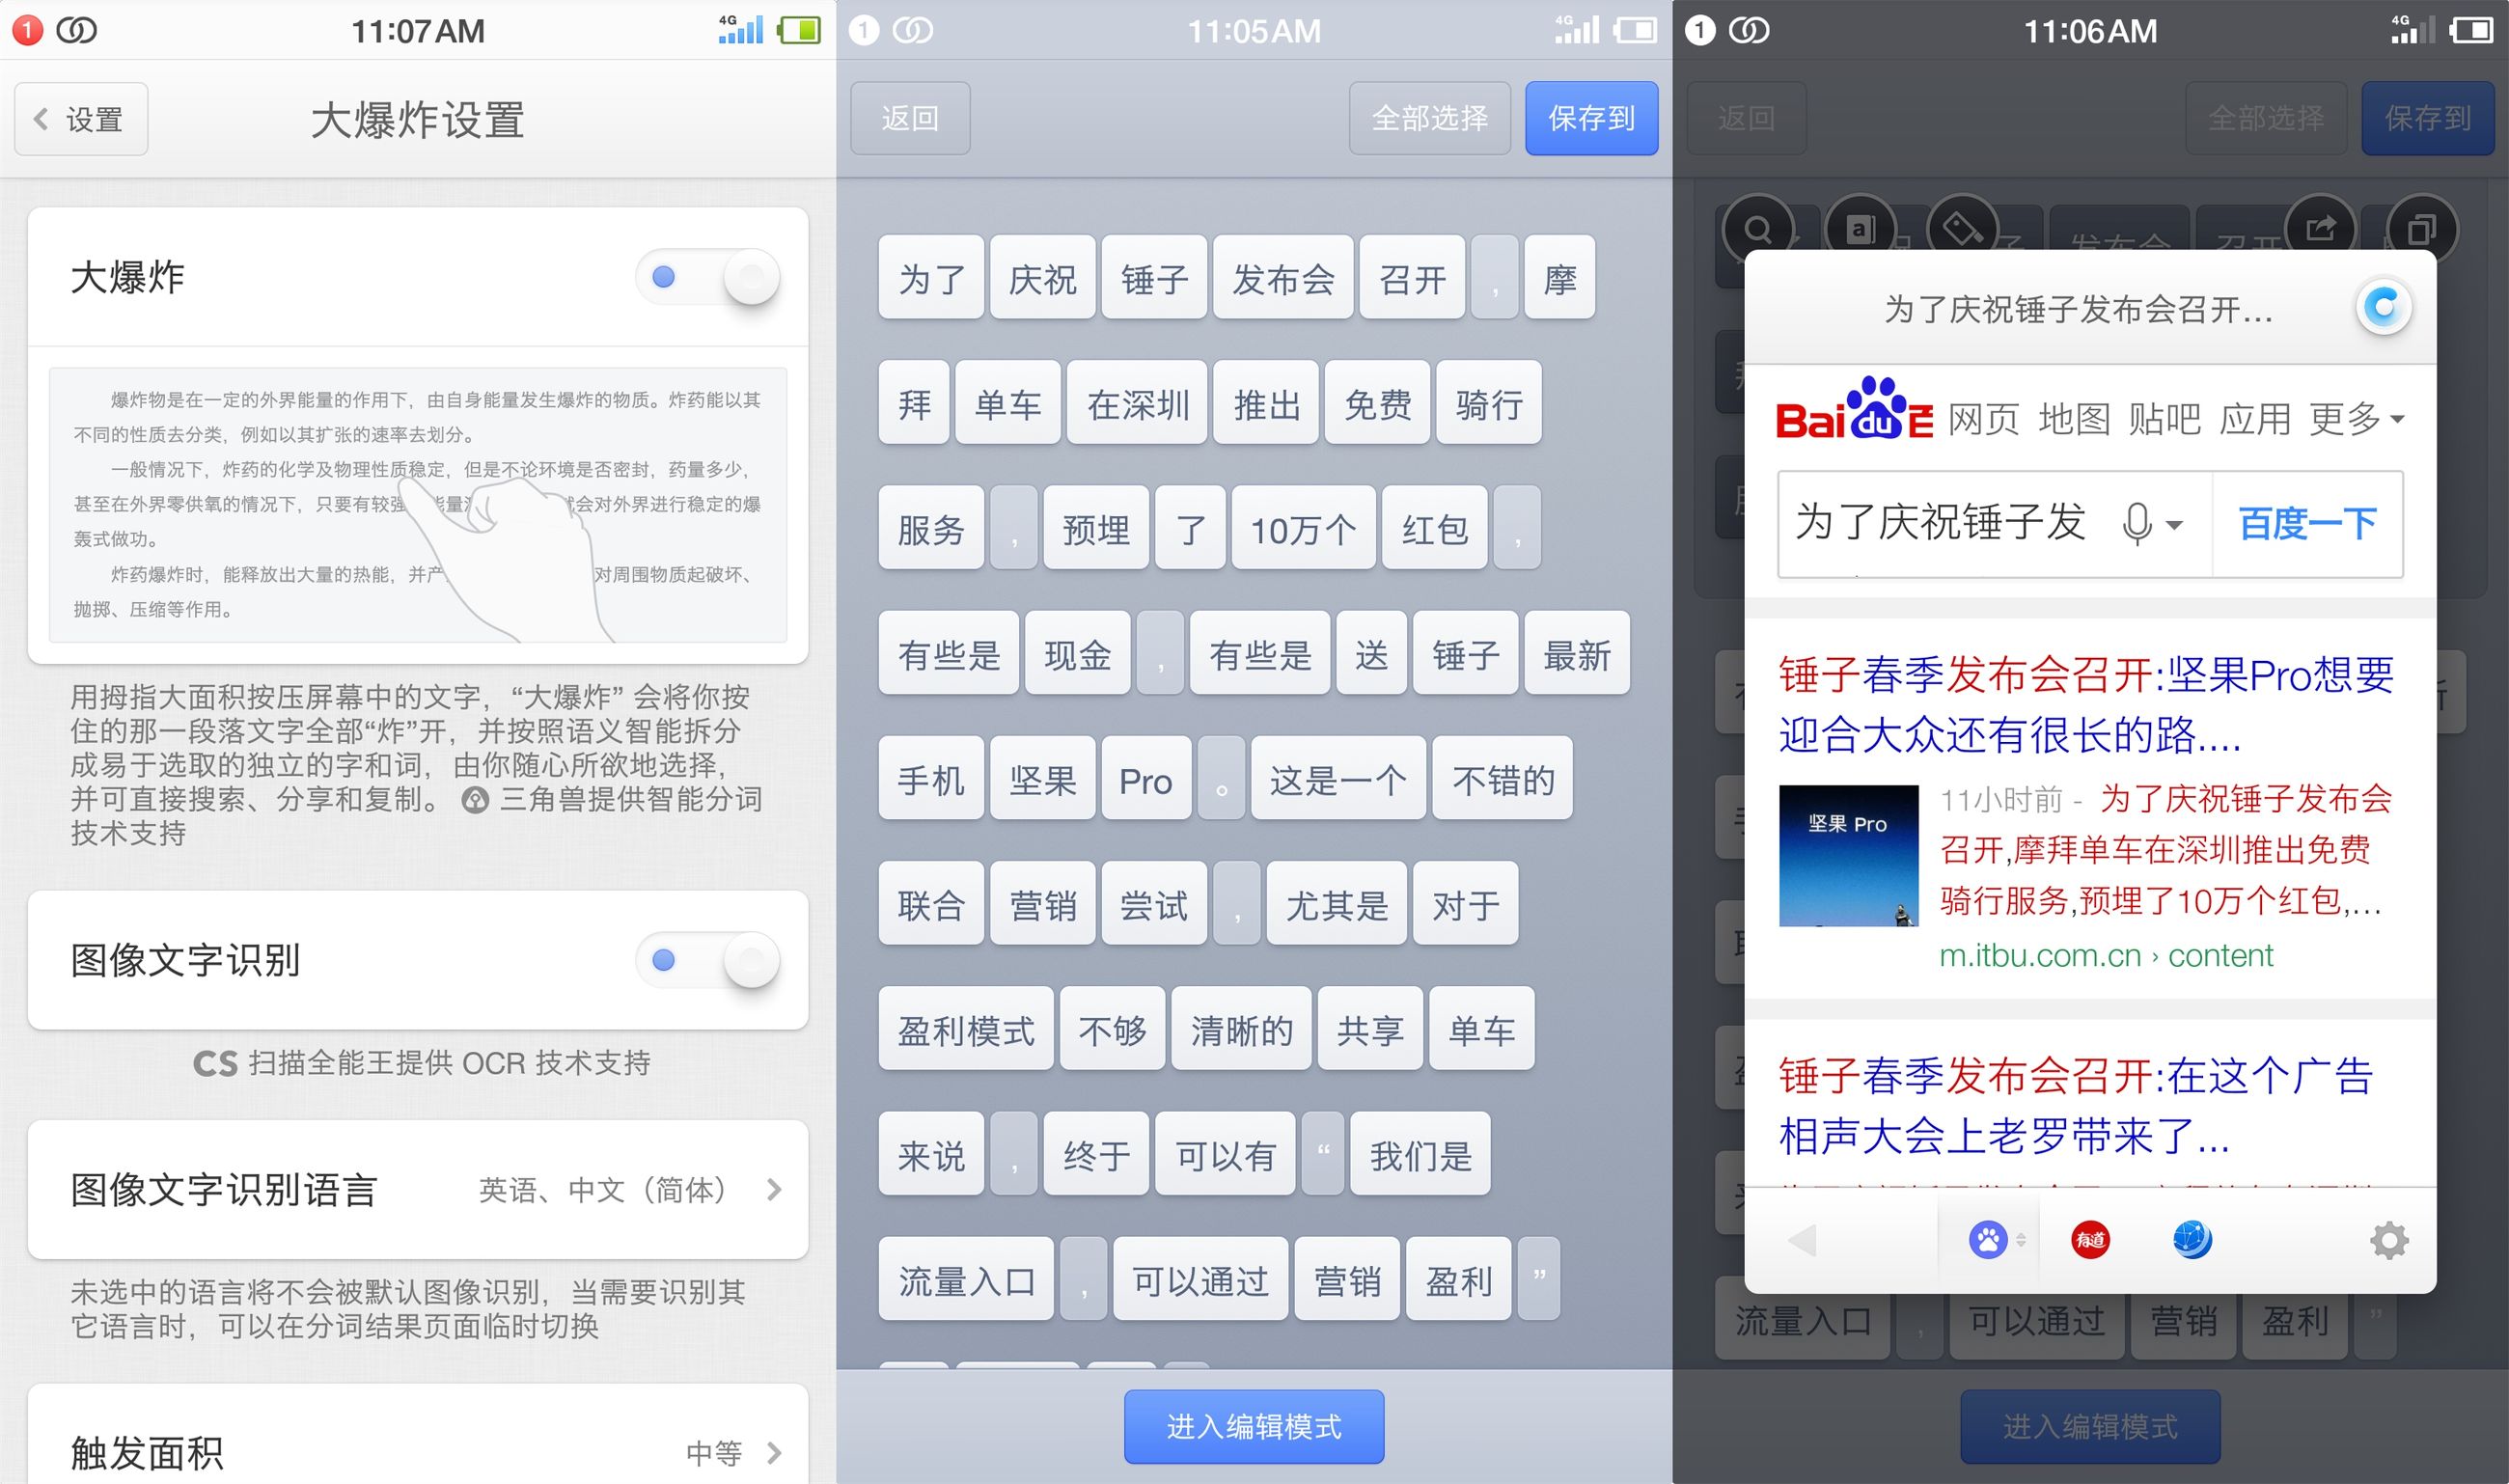Select the 红包 word chip
This screenshot has height=1484, width=2509.
[1434, 528]
